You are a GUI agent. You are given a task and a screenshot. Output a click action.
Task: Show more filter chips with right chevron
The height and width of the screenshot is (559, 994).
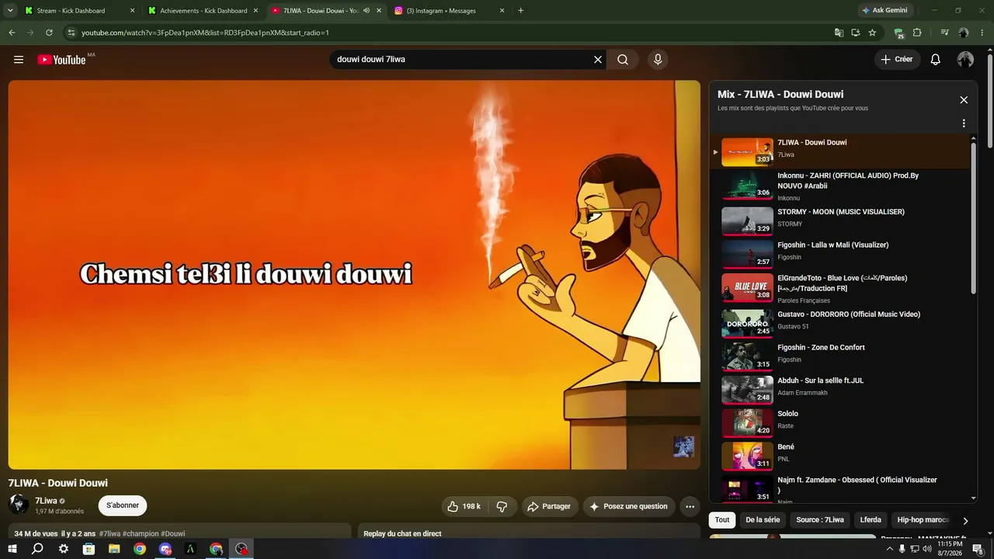tap(965, 520)
